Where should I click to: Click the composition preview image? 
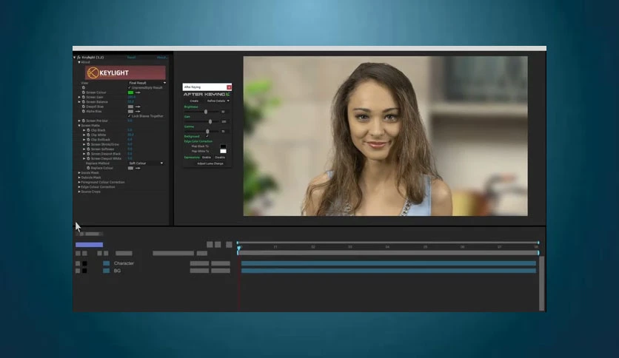click(x=385, y=136)
